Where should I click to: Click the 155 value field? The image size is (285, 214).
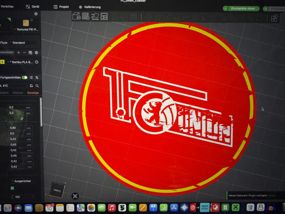[23, 197]
